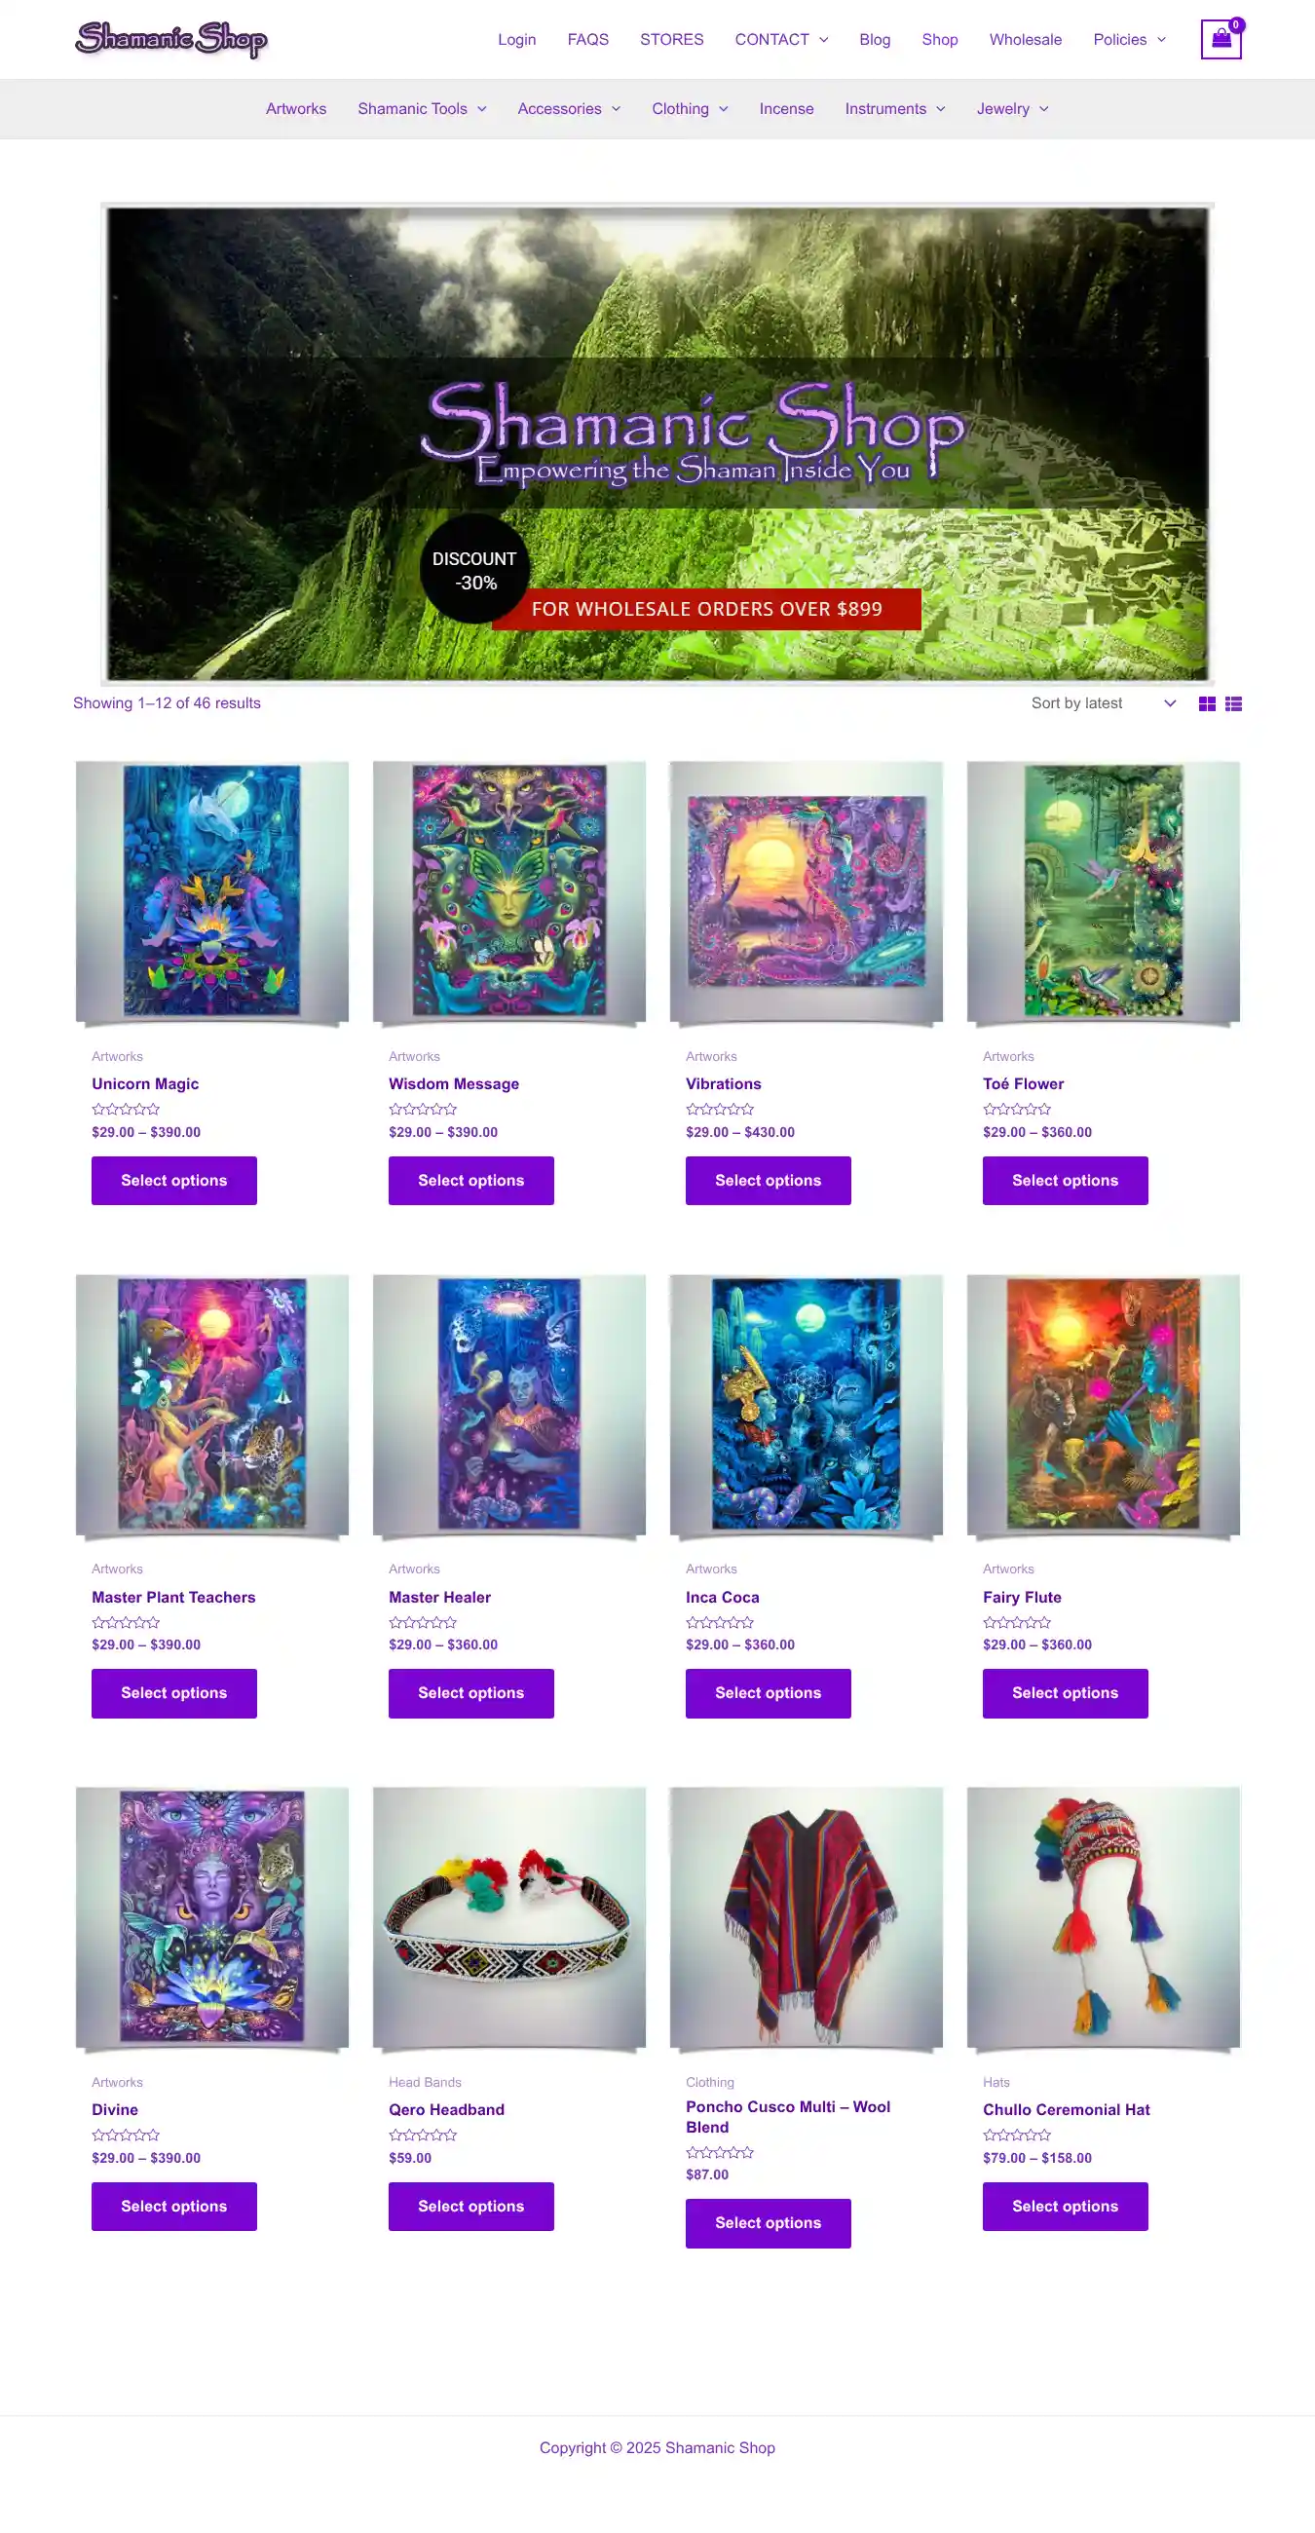Expand the Shamanic Tools submenu
The image size is (1315, 2533).
[x=422, y=109]
